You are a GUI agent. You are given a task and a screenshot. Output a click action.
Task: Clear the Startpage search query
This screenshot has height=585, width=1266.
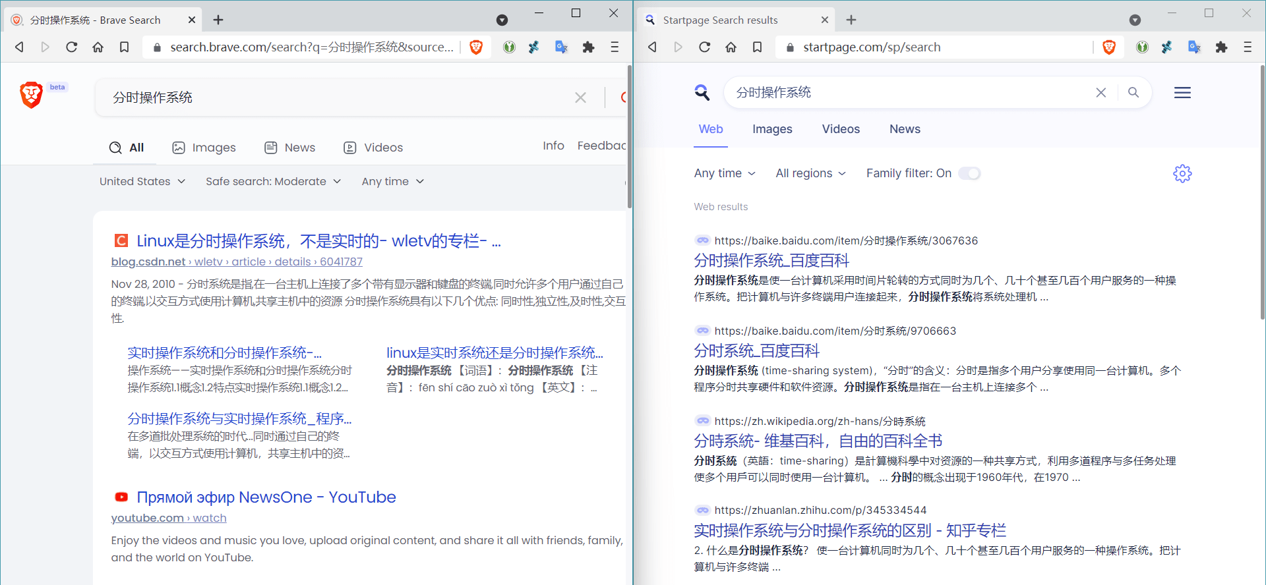point(1100,92)
